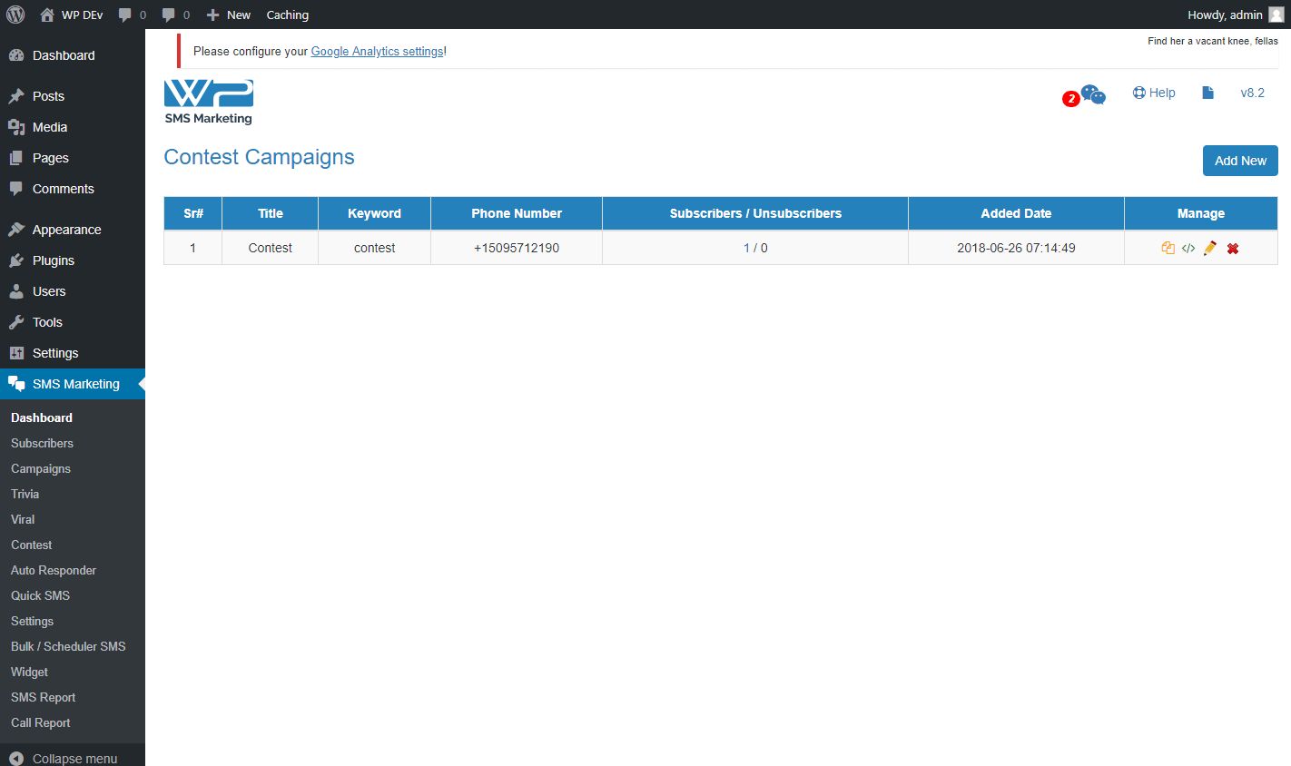Viewport: 1291px width, 766px height.
Task: Click the New content plus button
Action: pos(228,15)
